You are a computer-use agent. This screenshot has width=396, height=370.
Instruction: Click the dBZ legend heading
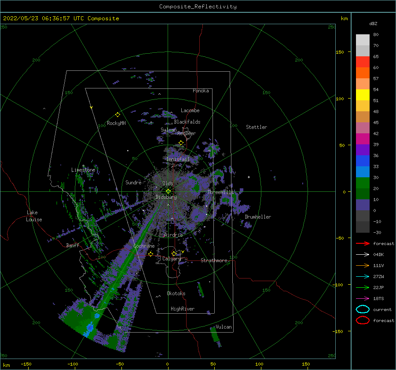pos(373,23)
